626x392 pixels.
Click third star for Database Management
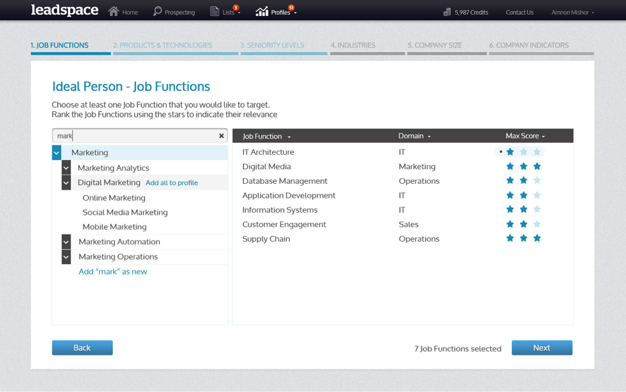pos(537,181)
